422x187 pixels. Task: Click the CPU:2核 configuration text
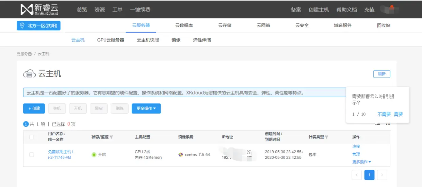tap(143, 152)
